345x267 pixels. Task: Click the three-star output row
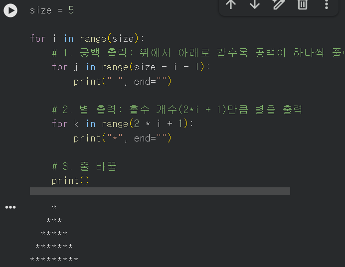point(54,220)
